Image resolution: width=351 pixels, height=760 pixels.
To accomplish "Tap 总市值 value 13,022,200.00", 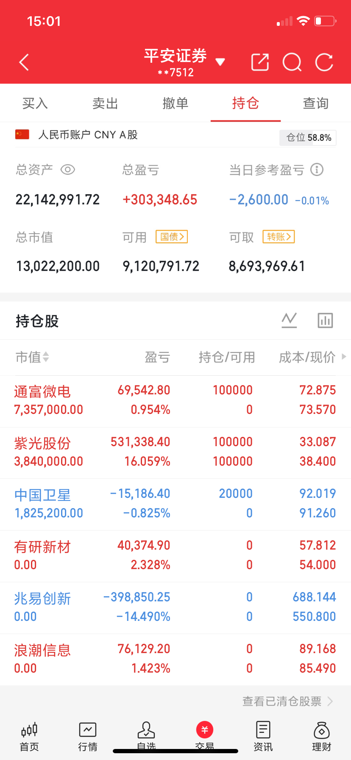I will point(58,266).
